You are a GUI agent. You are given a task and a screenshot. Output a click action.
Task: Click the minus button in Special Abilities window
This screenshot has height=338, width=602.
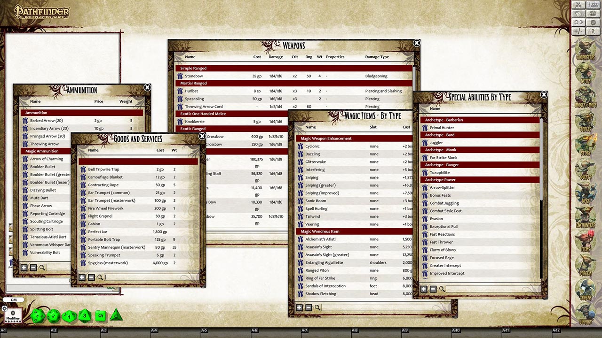(x=433, y=289)
